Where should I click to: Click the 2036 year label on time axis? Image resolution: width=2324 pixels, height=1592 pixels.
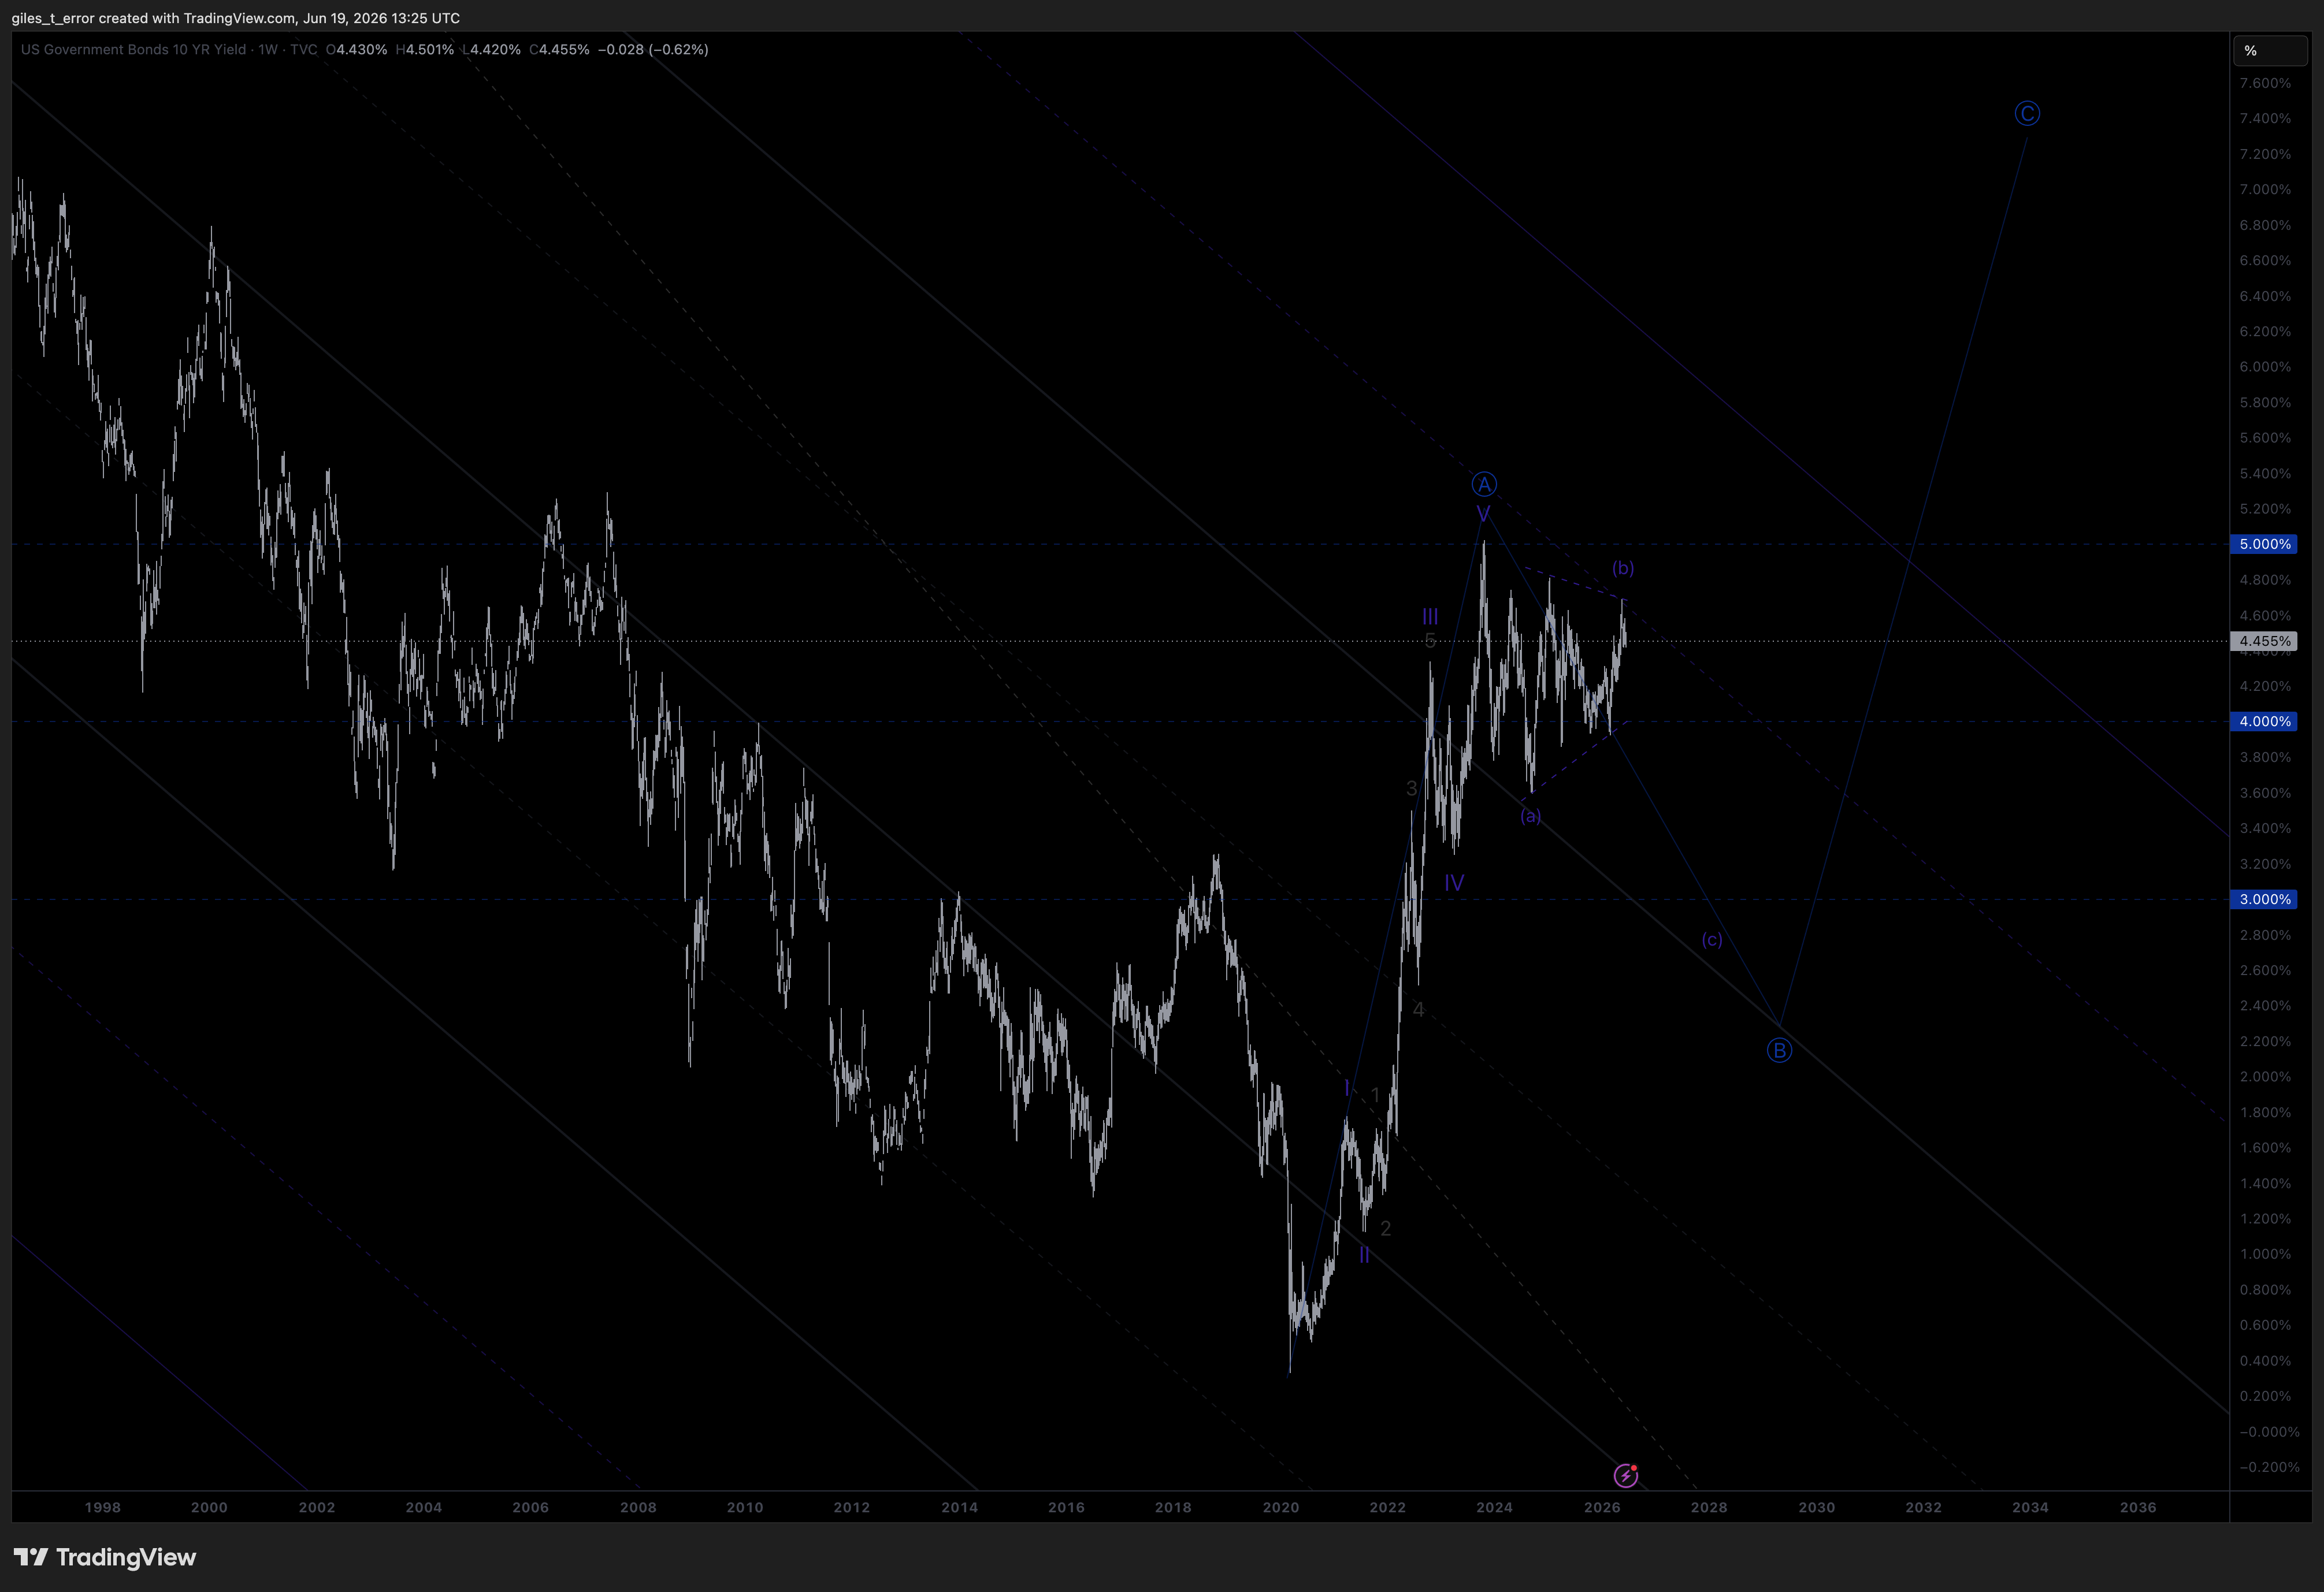click(2138, 1507)
